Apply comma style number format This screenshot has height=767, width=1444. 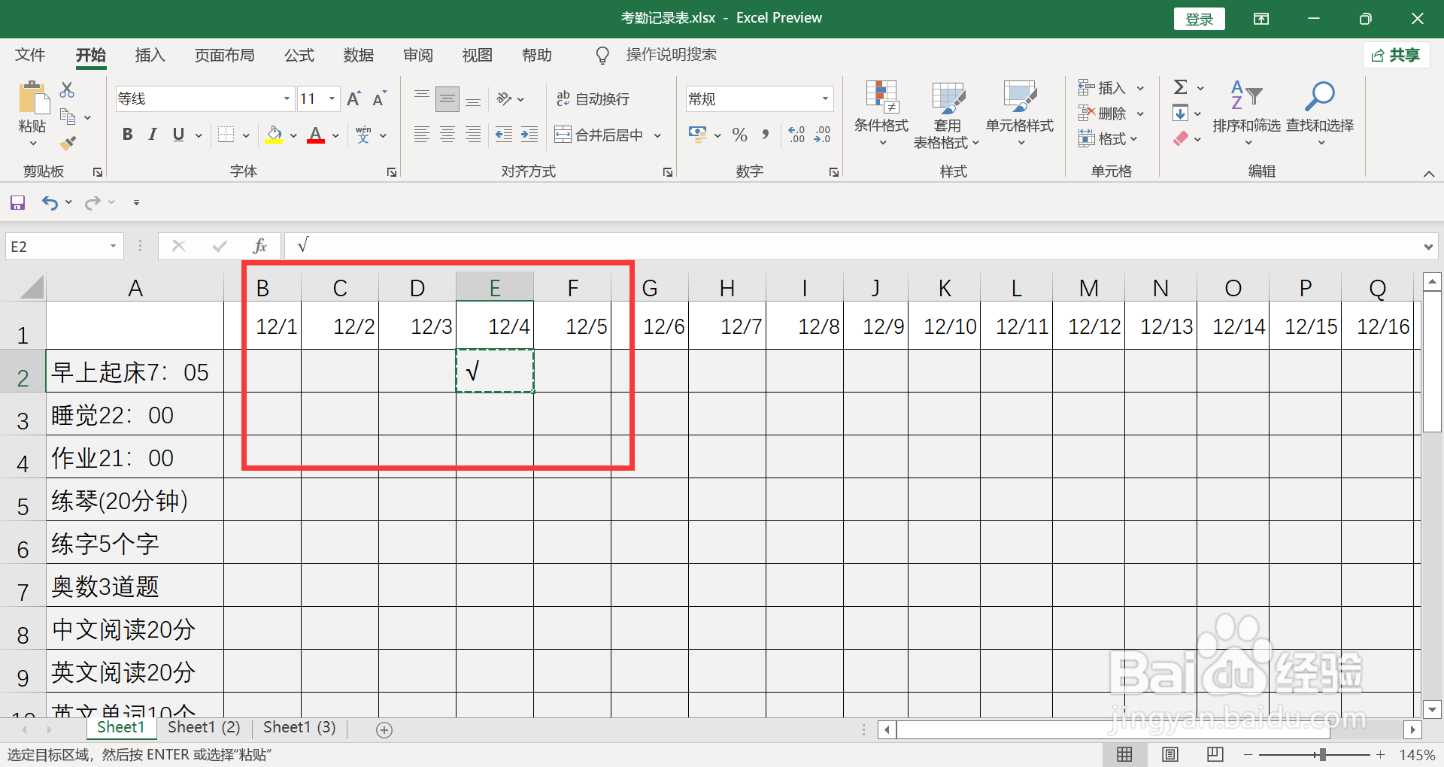click(766, 135)
